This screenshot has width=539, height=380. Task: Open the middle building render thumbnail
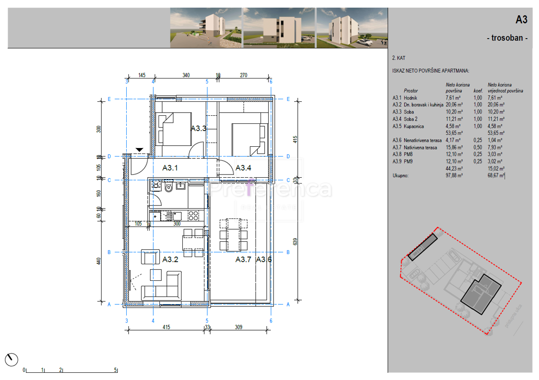279,27
